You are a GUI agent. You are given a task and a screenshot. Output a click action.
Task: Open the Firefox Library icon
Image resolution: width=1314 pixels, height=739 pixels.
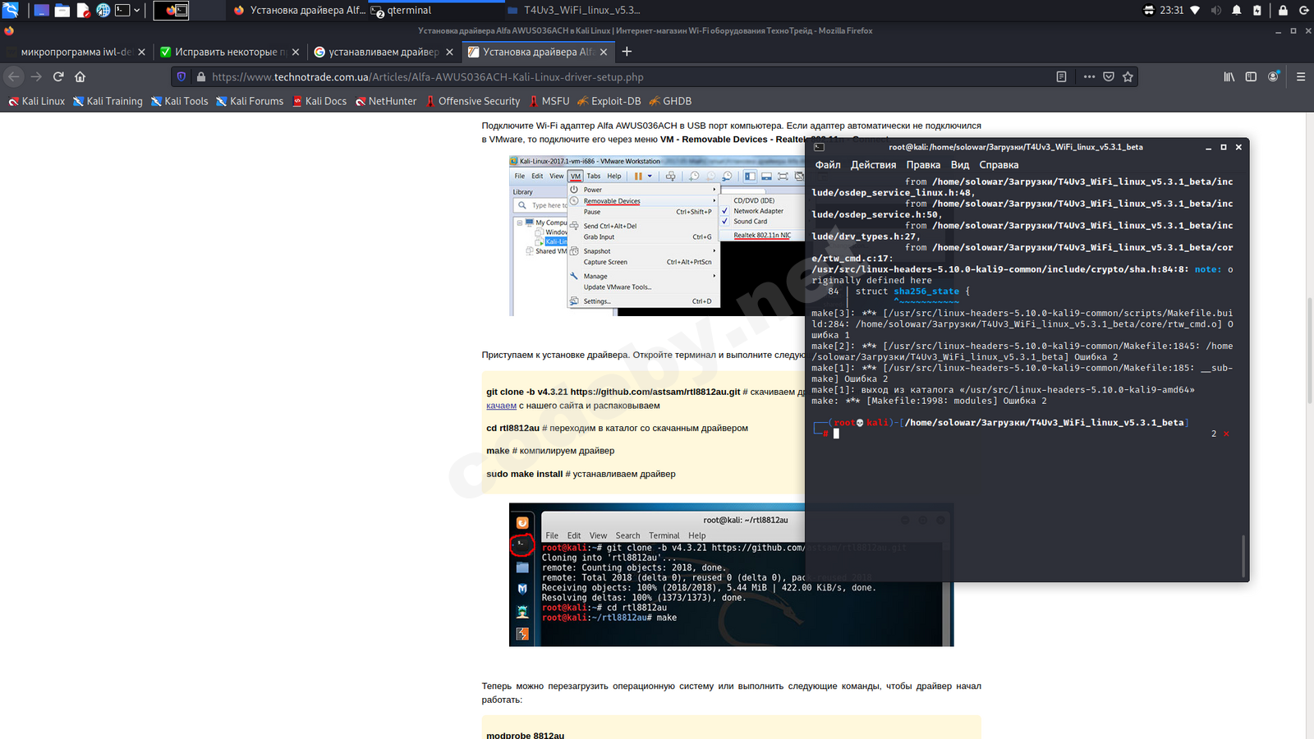click(x=1229, y=76)
